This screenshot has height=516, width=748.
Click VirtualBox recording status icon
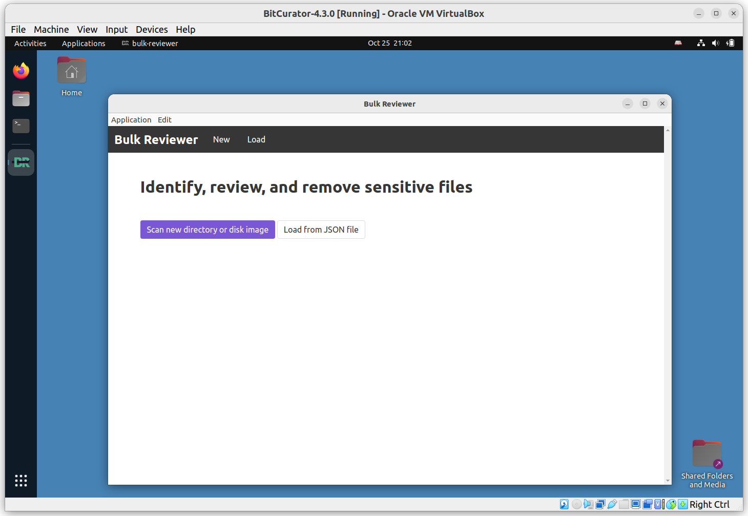point(648,504)
